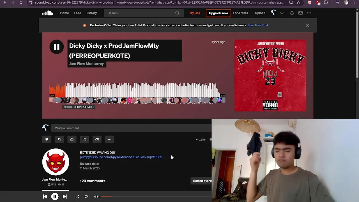Click the 542 followers count
This screenshot has height=202, width=359.
[x=52, y=184]
